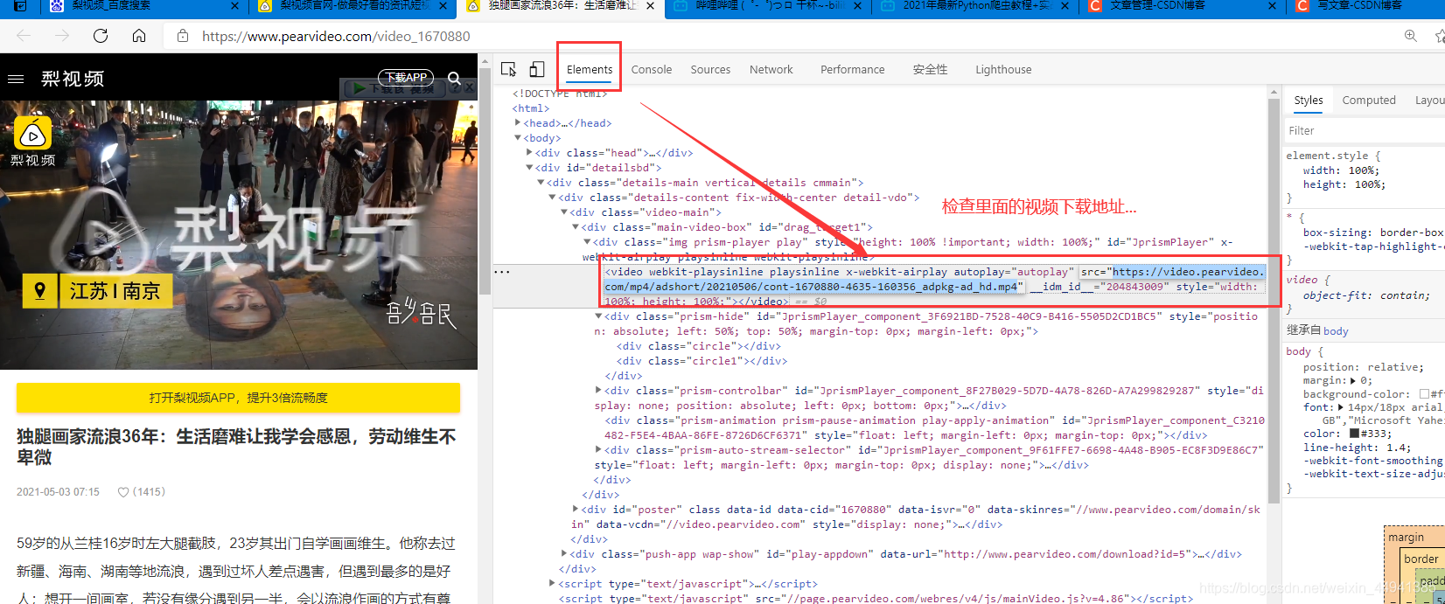Click the 梨视频 site title in header
Viewport: 1445px width, 604px height.
(73, 79)
